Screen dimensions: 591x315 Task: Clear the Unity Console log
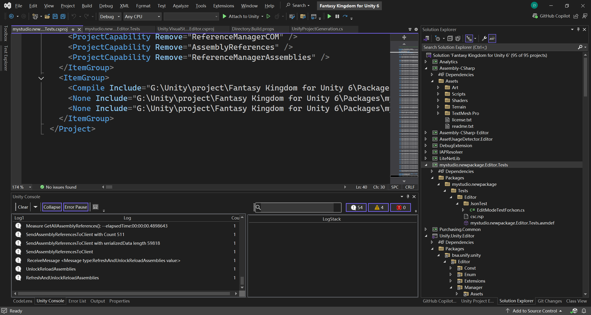(x=23, y=207)
